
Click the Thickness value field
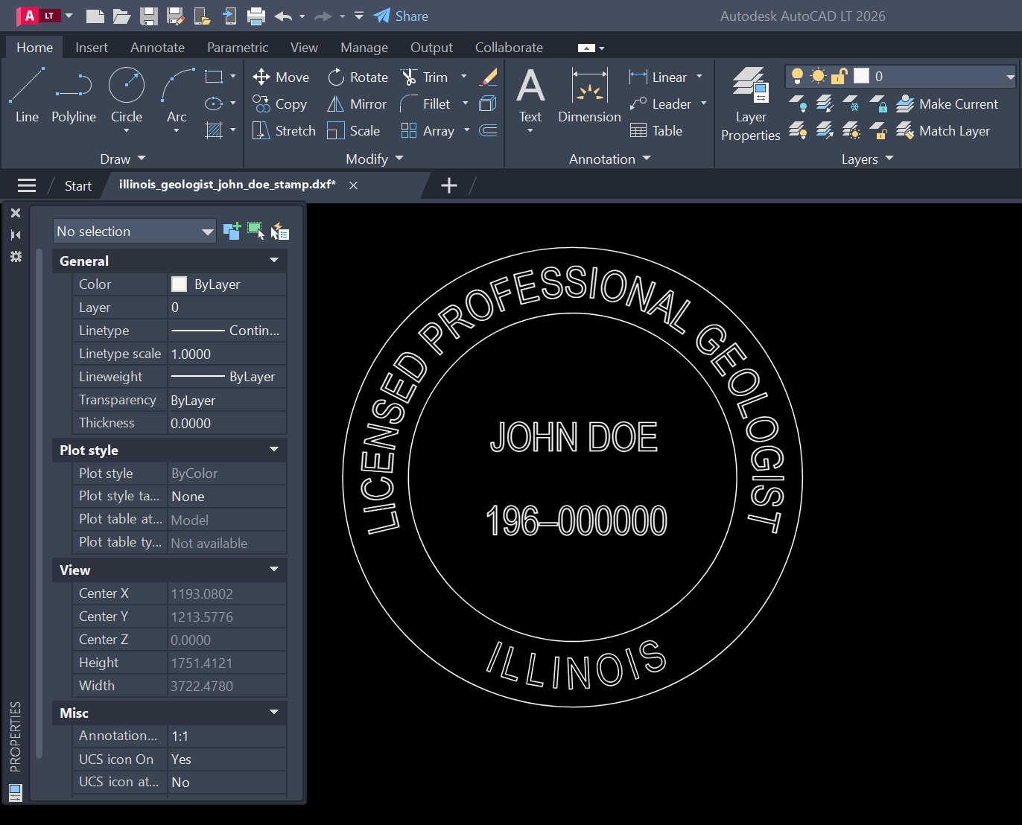(227, 423)
